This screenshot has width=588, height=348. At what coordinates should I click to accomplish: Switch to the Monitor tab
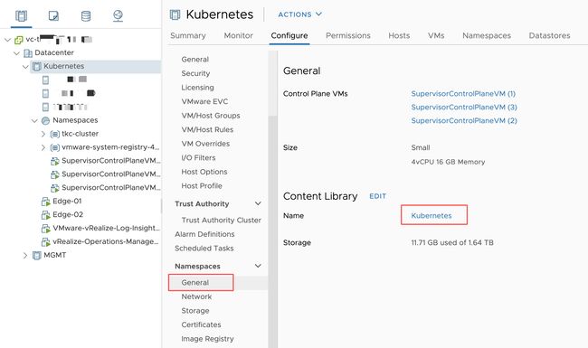239,35
